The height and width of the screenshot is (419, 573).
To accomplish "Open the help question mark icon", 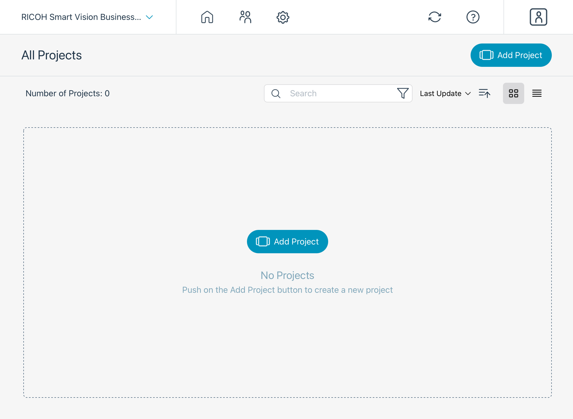I will pos(473,17).
